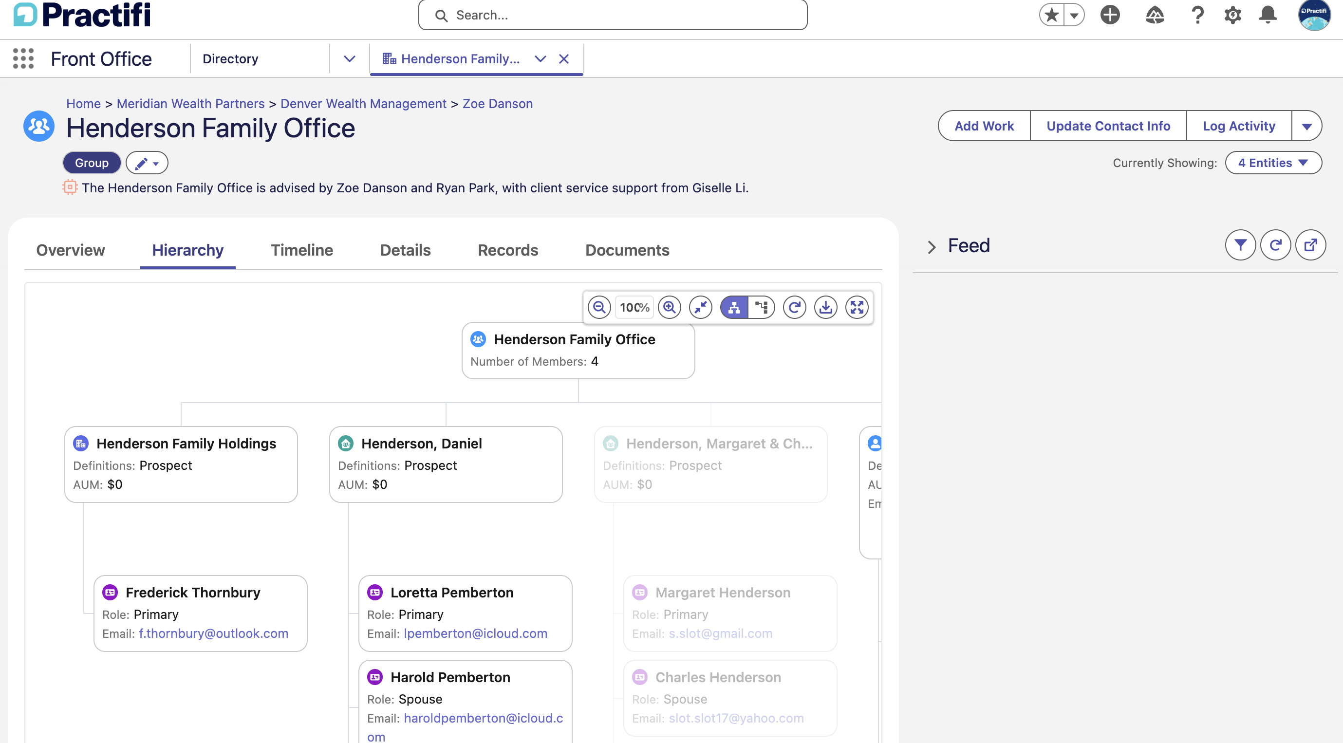
Task: Click the Log Activity button
Action: coord(1239,126)
